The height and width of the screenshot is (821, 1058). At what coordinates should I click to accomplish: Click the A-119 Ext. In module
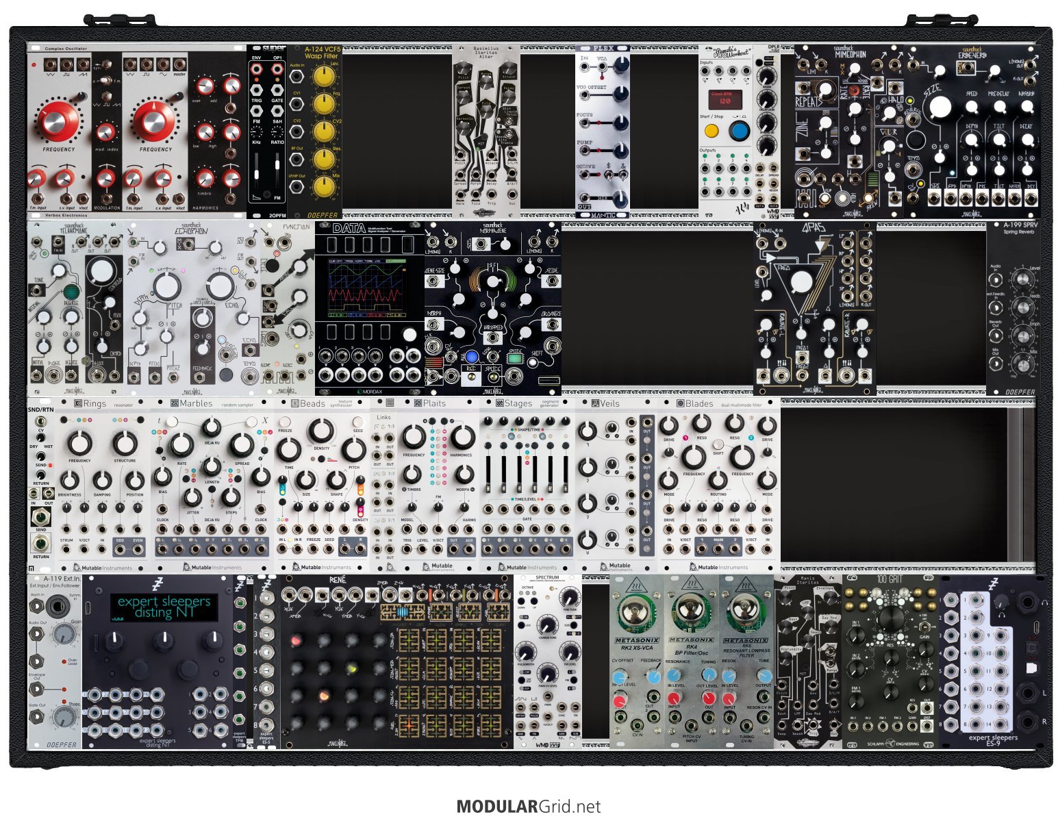coord(54,661)
